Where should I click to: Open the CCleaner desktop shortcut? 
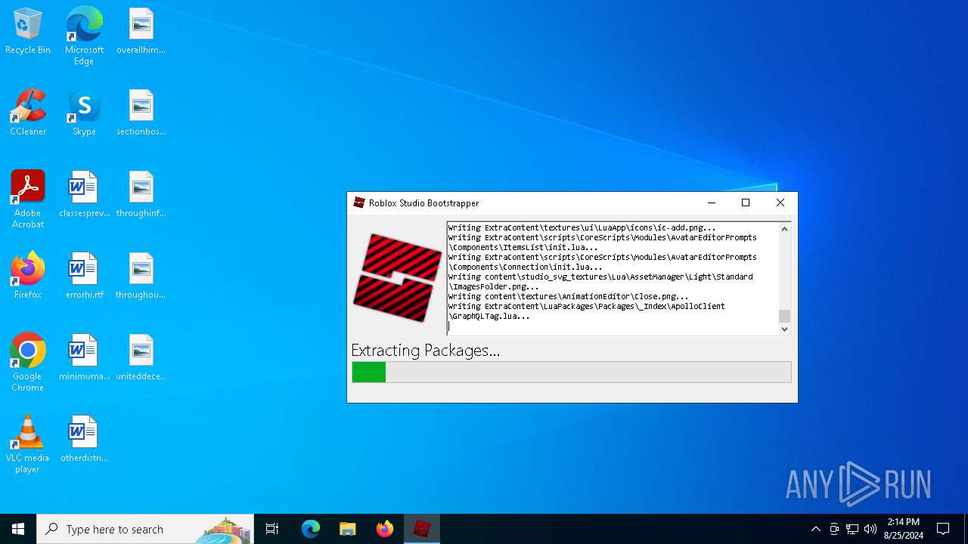pos(28,112)
